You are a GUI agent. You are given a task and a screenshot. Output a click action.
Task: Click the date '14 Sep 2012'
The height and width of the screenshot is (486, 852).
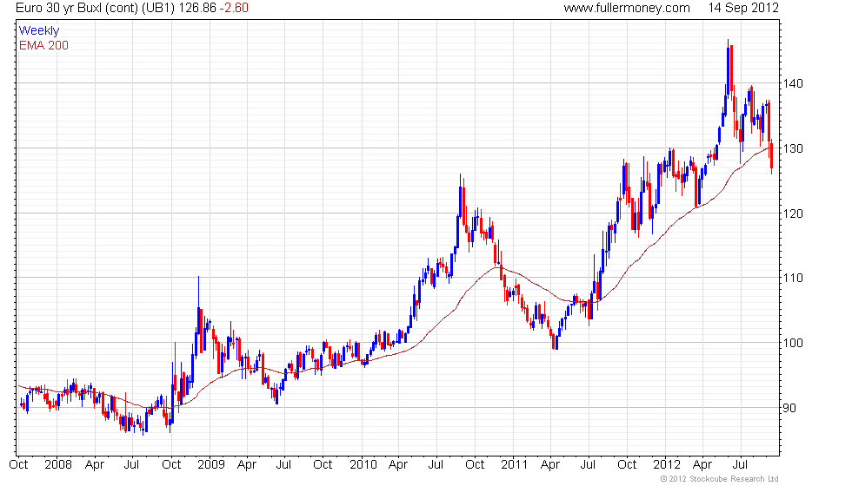pos(742,8)
